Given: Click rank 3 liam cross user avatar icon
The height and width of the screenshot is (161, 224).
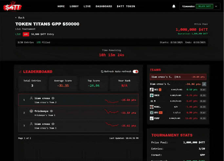Looking at the screenshot, I should point(31,124).
